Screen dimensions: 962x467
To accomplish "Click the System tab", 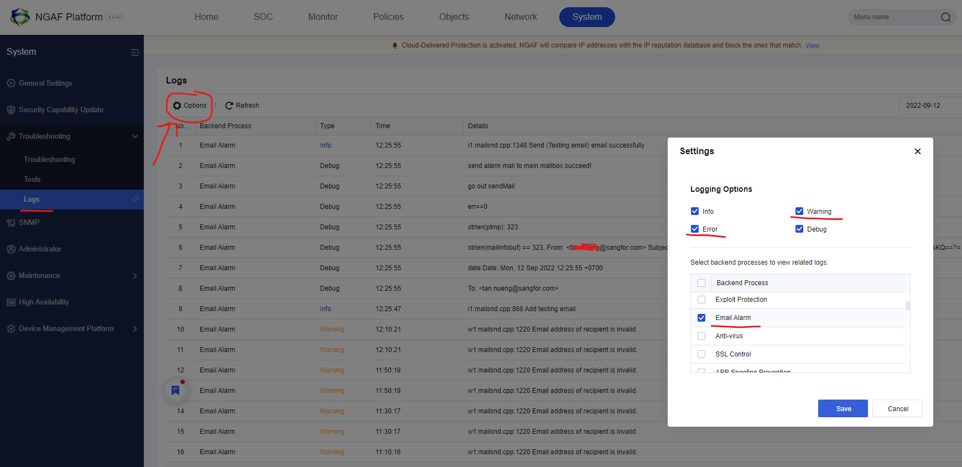I will (587, 17).
